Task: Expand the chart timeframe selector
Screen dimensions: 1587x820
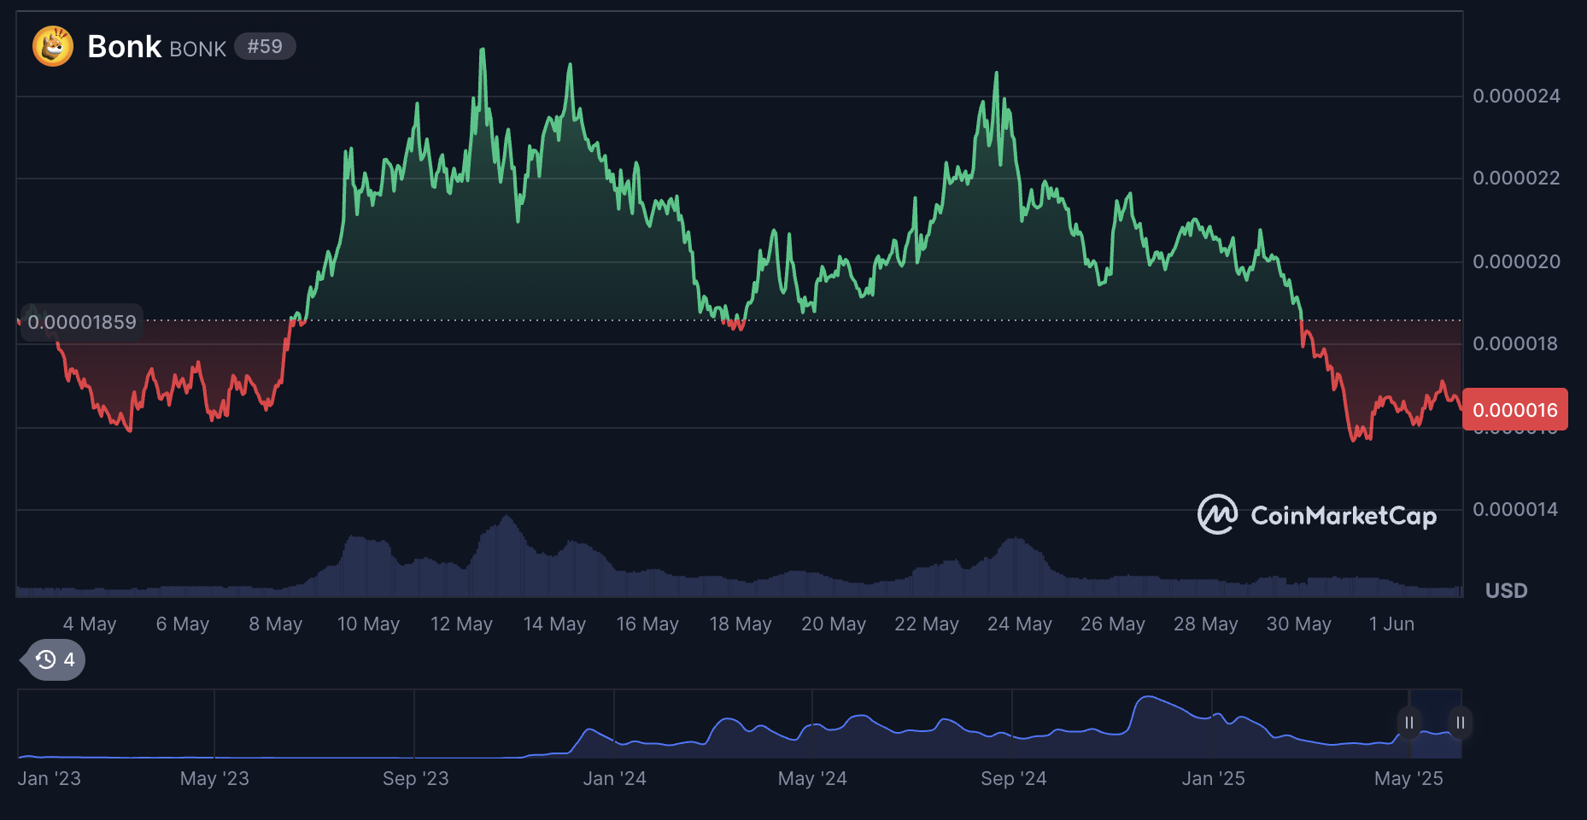Action: point(1433,723)
